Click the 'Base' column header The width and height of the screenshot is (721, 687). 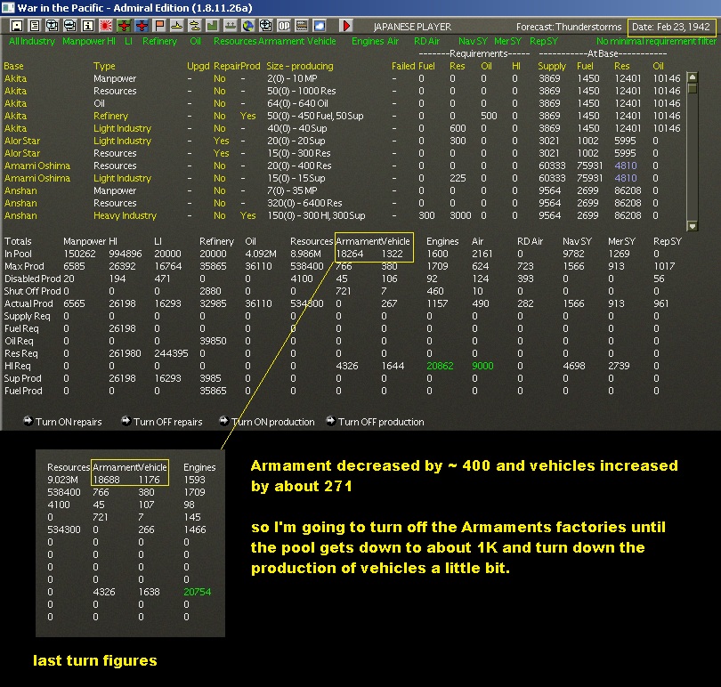pos(13,66)
